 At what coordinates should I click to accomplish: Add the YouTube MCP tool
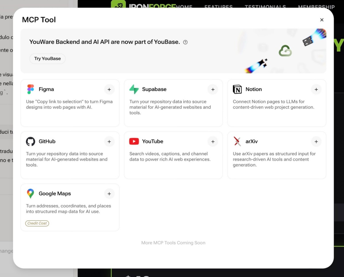(213, 142)
